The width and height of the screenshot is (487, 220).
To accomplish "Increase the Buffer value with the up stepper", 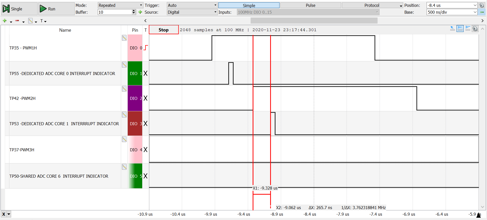I will pyautogui.click(x=134, y=11).
